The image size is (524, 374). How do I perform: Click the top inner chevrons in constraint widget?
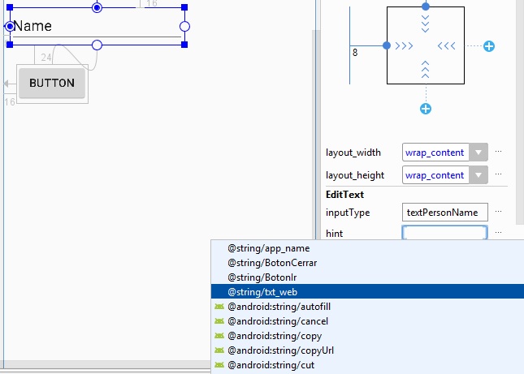click(425, 24)
